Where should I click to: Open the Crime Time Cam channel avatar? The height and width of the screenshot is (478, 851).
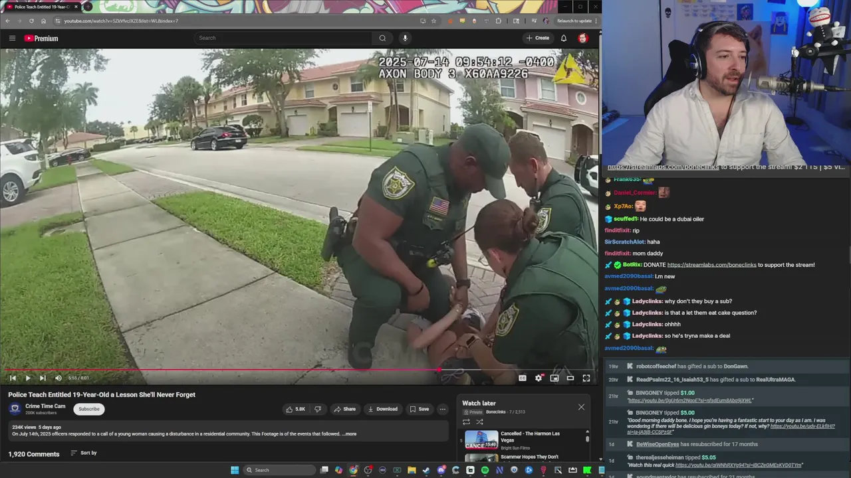[15, 409]
